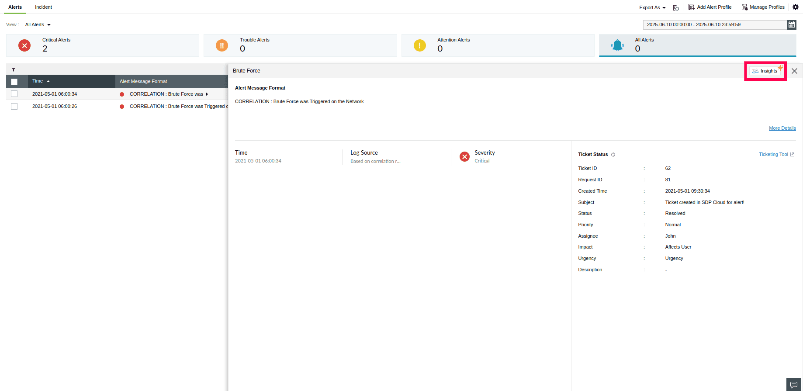Open the Insights panel button

(x=765, y=71)
